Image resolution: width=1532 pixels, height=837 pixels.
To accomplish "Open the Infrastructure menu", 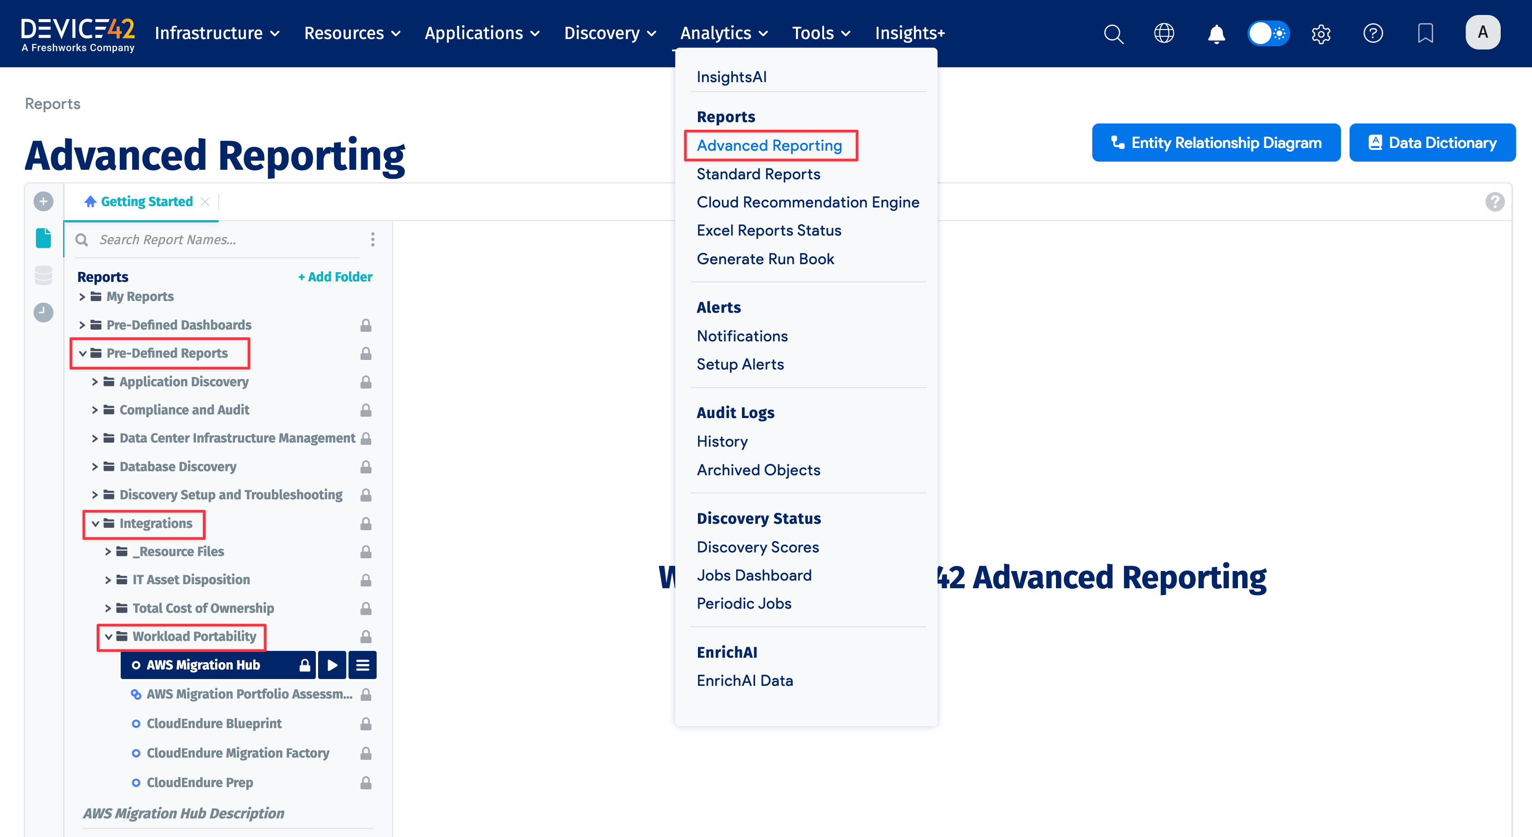I will click(217, 33).
